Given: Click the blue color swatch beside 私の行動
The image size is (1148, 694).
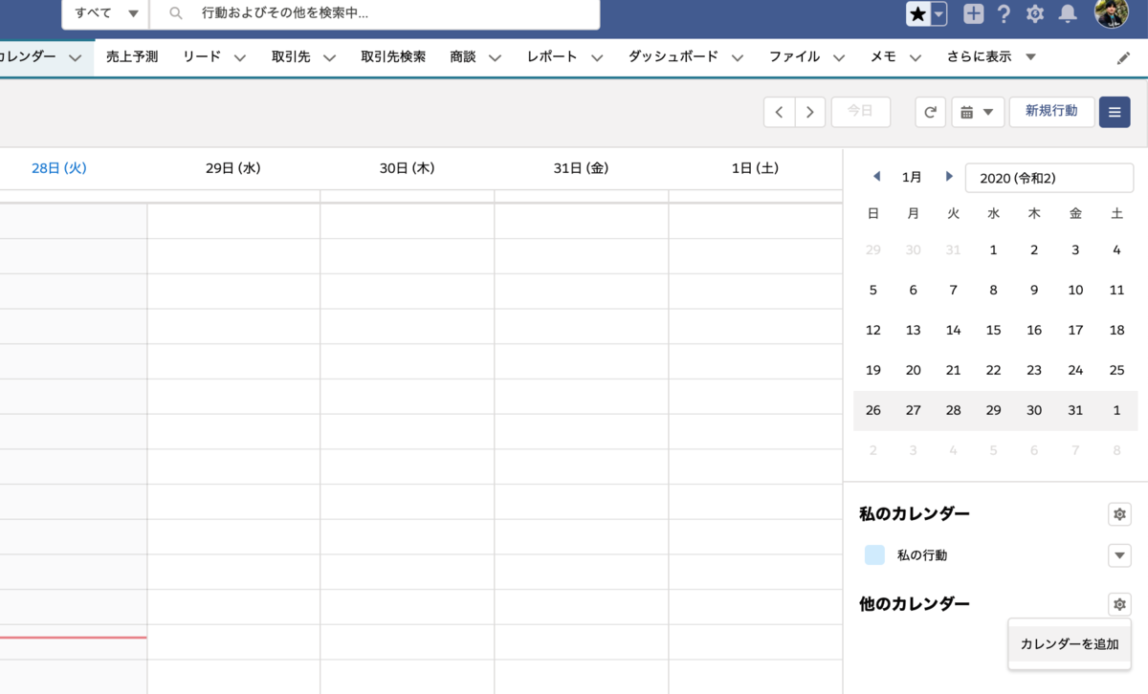Looking at the screenshot, I should 873,554.
